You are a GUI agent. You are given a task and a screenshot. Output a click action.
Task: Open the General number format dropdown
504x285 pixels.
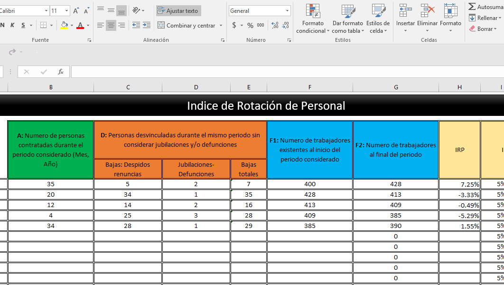(x=287, y=11)
